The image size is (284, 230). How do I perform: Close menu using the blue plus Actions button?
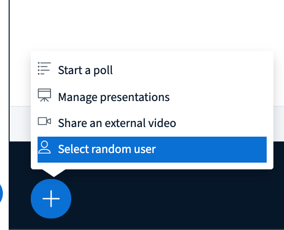click(x=51, y=199)
